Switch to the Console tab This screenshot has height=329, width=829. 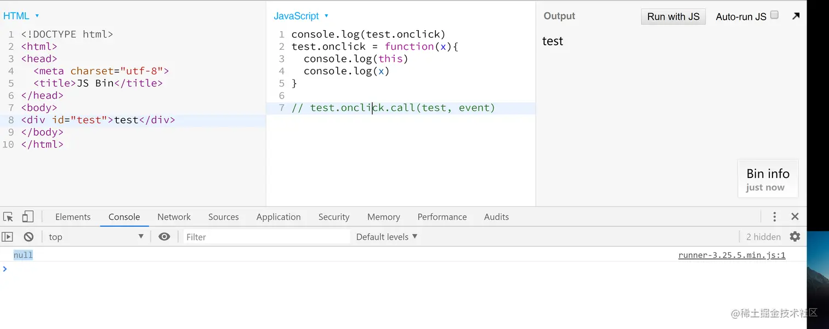point(124,217)
